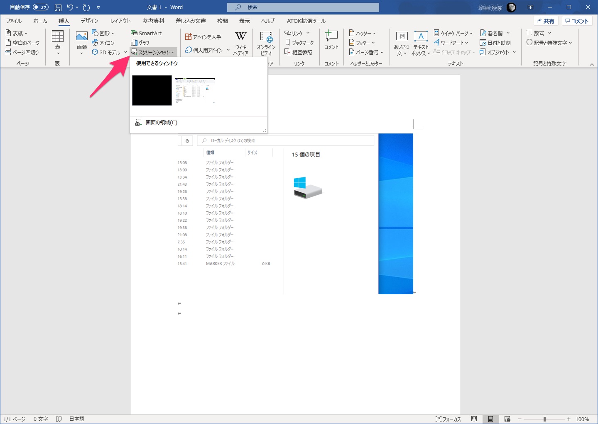The width and height of the screenshot is (598, 424).
Task: Open Quick Access Toolbar customize arrow
Action: tap(98, 7)
